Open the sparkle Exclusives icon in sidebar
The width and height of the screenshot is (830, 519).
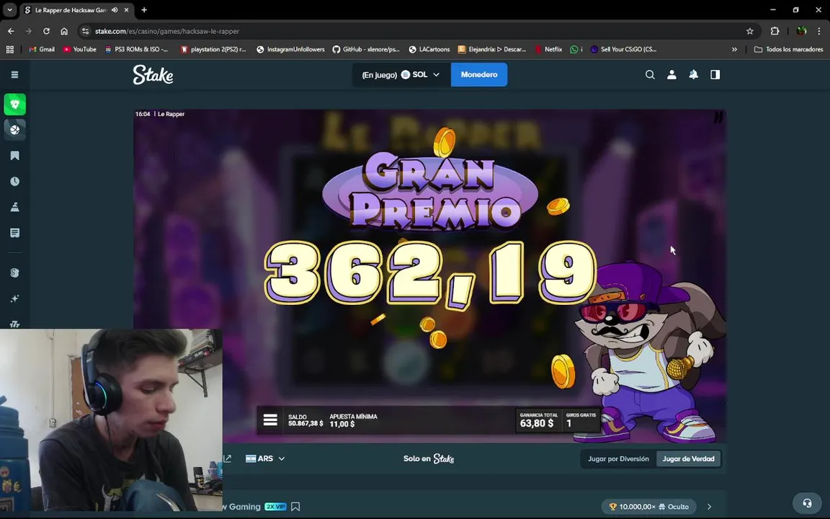[15, 298]
